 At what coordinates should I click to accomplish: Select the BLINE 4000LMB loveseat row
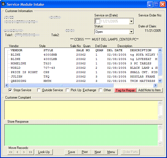pyautogui.click(x=84, y=59)
